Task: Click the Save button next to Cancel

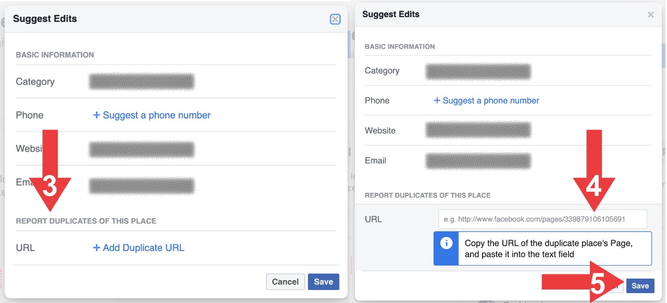Action: pyautogui.click(x=324, y=282)
